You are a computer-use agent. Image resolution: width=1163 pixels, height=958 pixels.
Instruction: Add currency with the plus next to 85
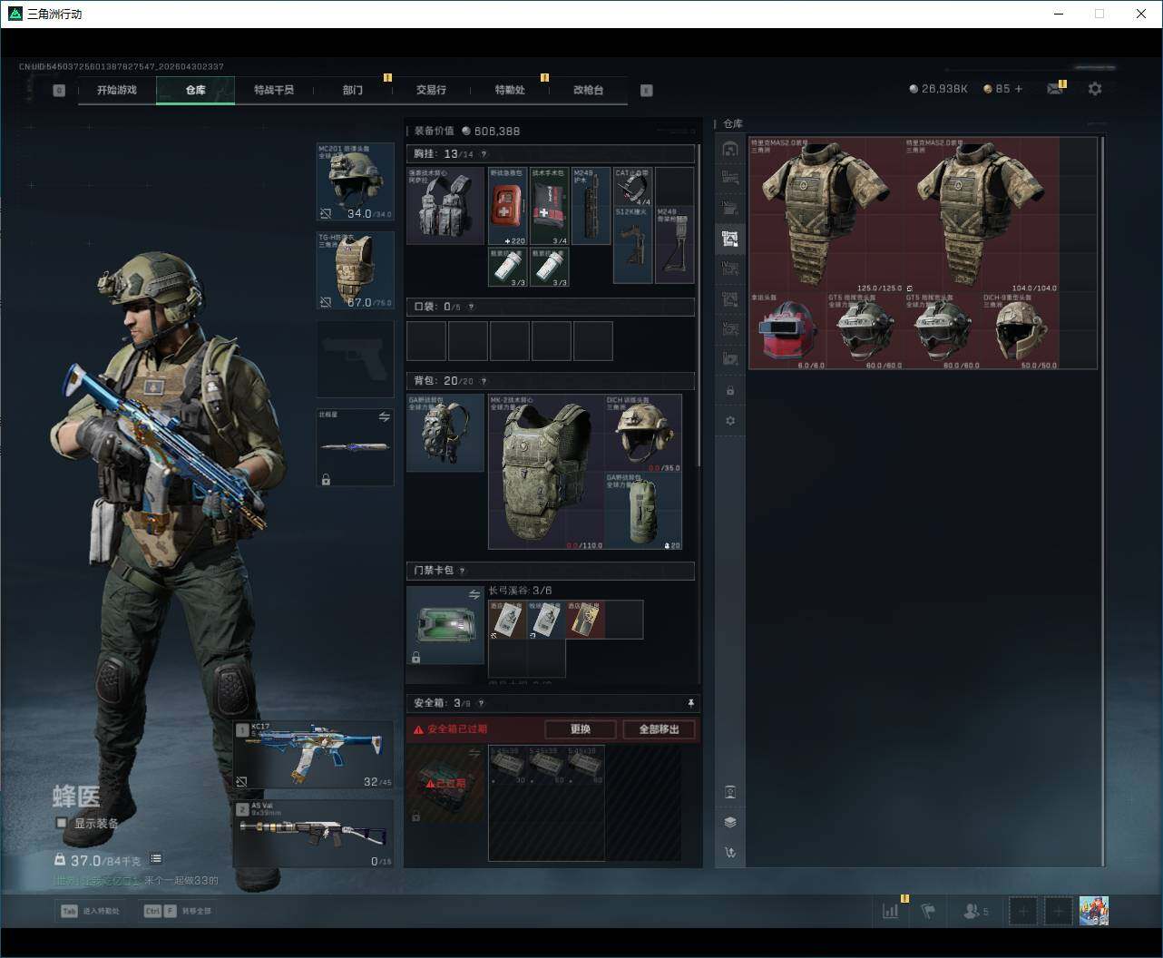1019,89
